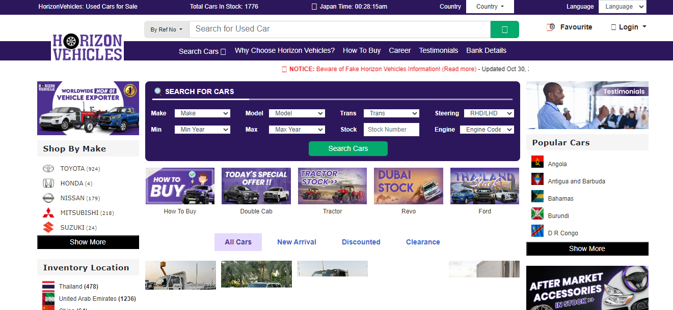673x310 pixels.
Task: Open the Model dropdown
Action: [x=297, y=113]
